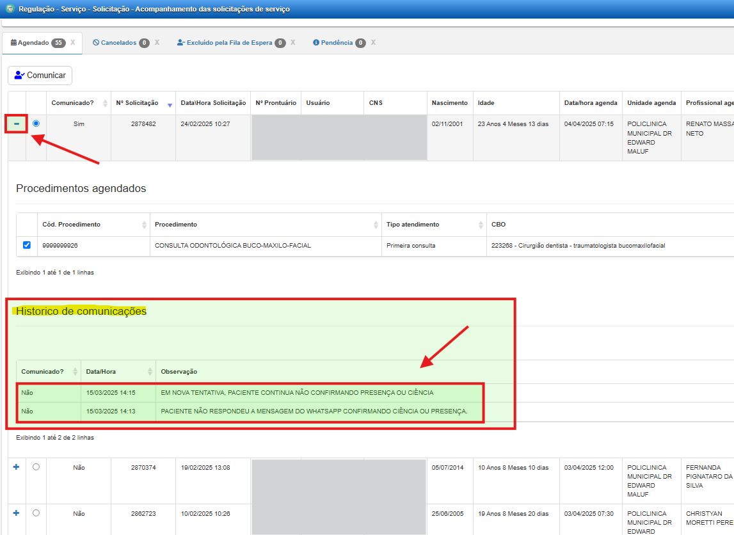734x535 pixels.
Task: Sort communication history by Data/Hora icon
Action: (x=150, y=372)
